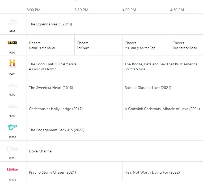Click the Dove channel logo on 10001
203x181 pixels.
click(12, 149)
